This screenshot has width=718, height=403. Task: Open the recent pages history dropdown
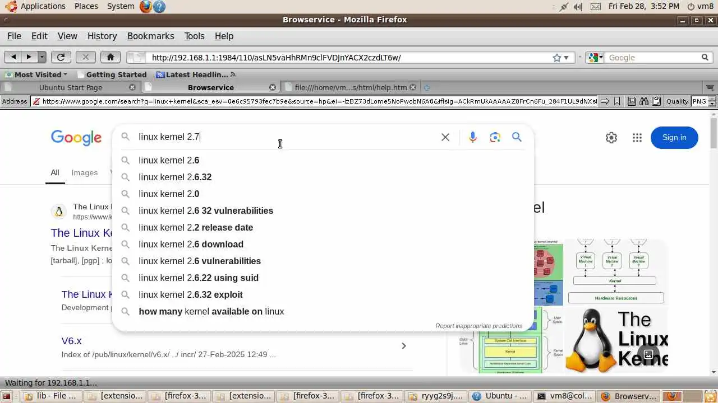(x=42, y=57)
